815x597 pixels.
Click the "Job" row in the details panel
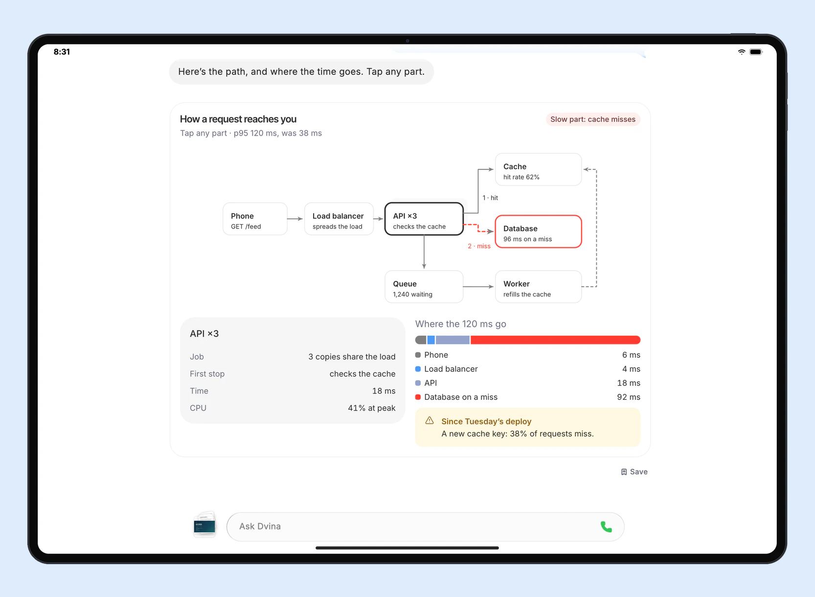click(x=293, y=357)
